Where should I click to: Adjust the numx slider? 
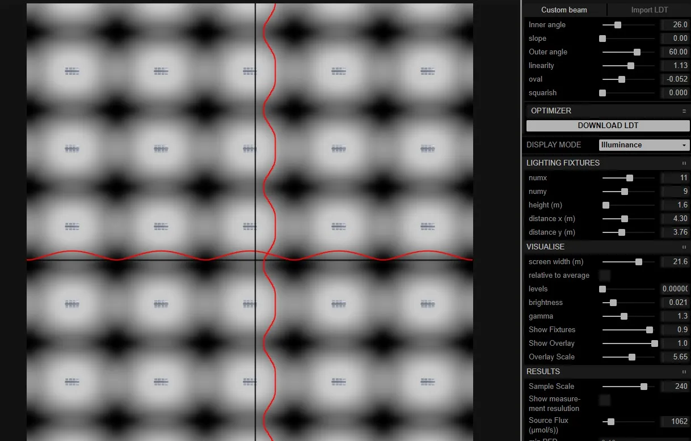pyautogui.click(x=630, y=178)
